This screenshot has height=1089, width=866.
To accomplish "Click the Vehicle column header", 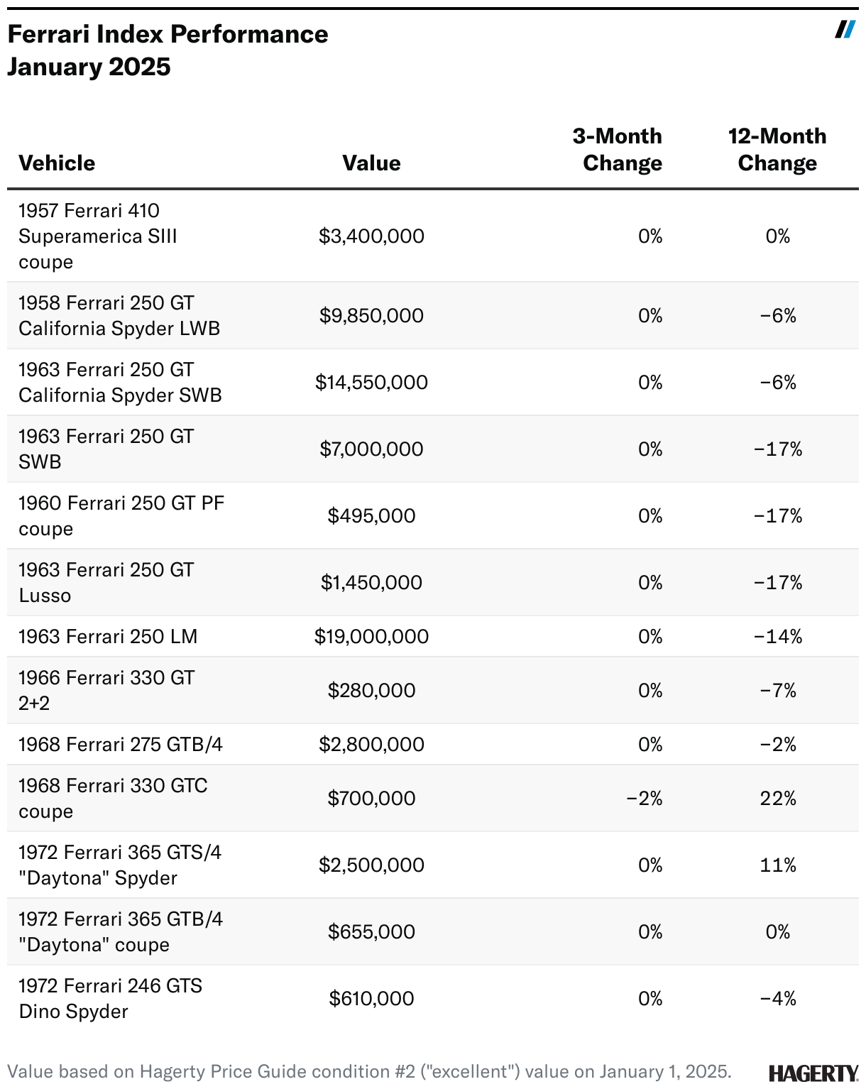I will coord(57,163).
